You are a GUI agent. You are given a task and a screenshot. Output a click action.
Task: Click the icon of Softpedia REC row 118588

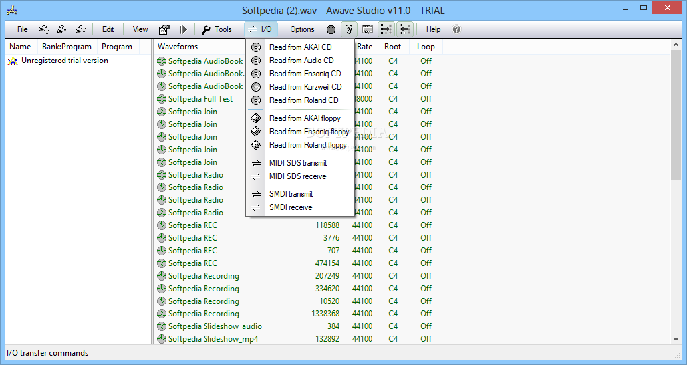tap(162, 225)
